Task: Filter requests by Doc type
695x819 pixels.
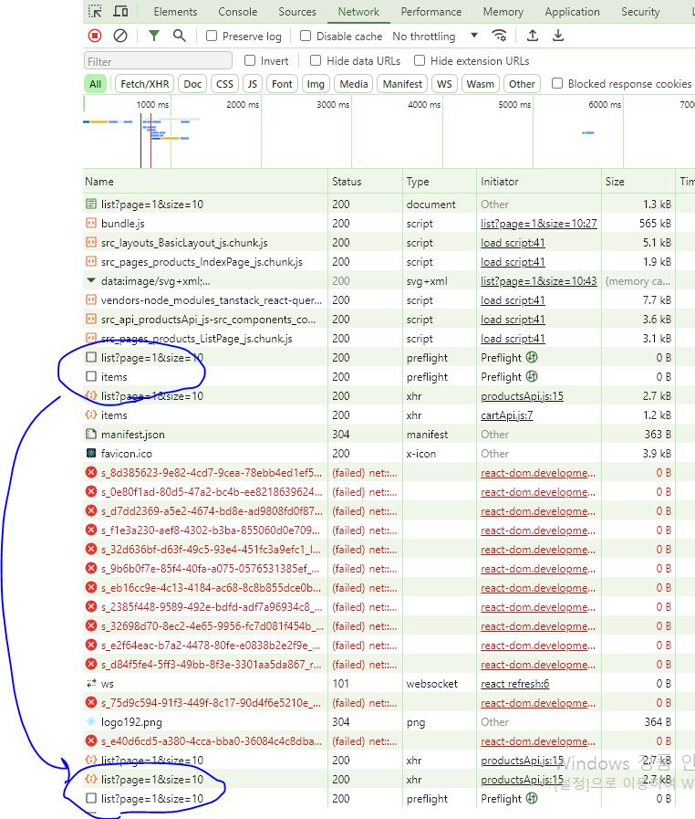Action: [192, 84]
